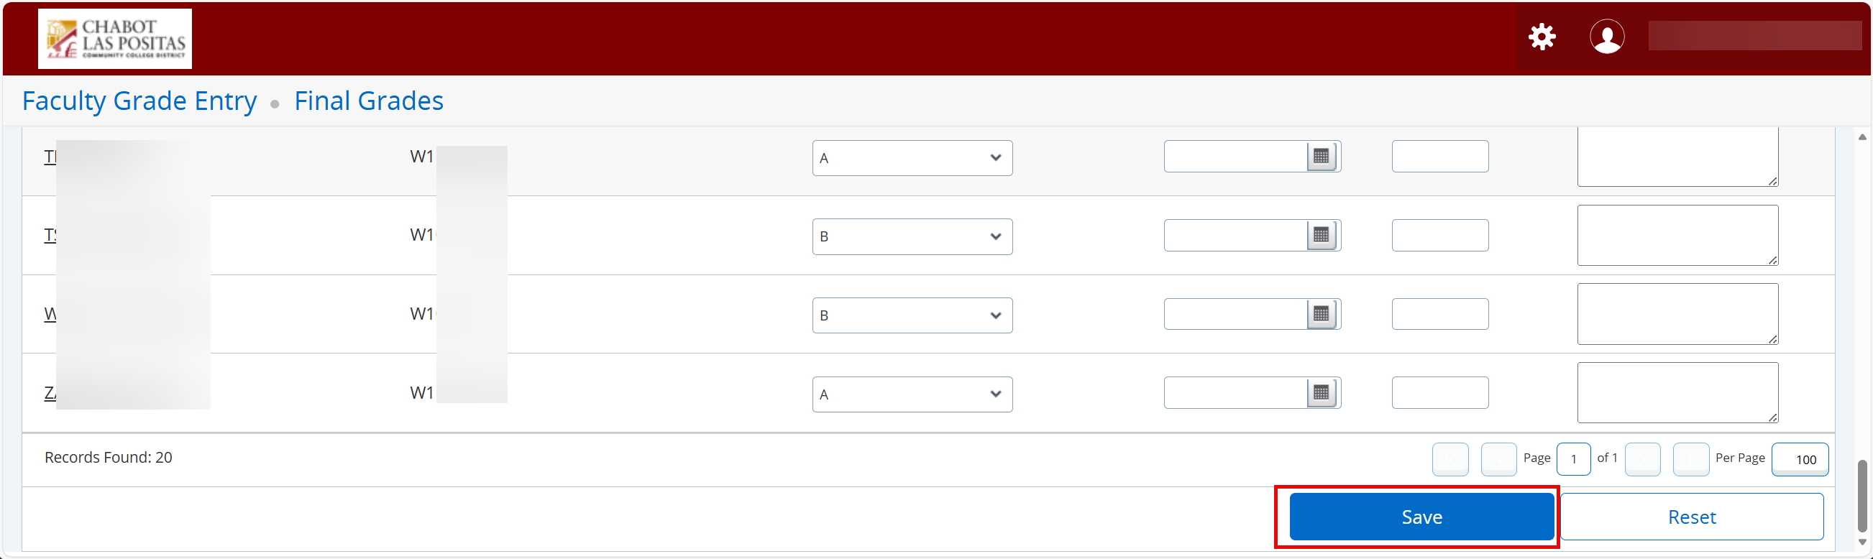Image resolution: width=1873 pixels, height=559 pixels.
Task: Click the comment text area in Z student row
Action: [x=1677, y=392]
